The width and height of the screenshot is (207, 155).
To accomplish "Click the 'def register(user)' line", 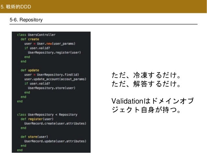I will (x=37, y=119).
